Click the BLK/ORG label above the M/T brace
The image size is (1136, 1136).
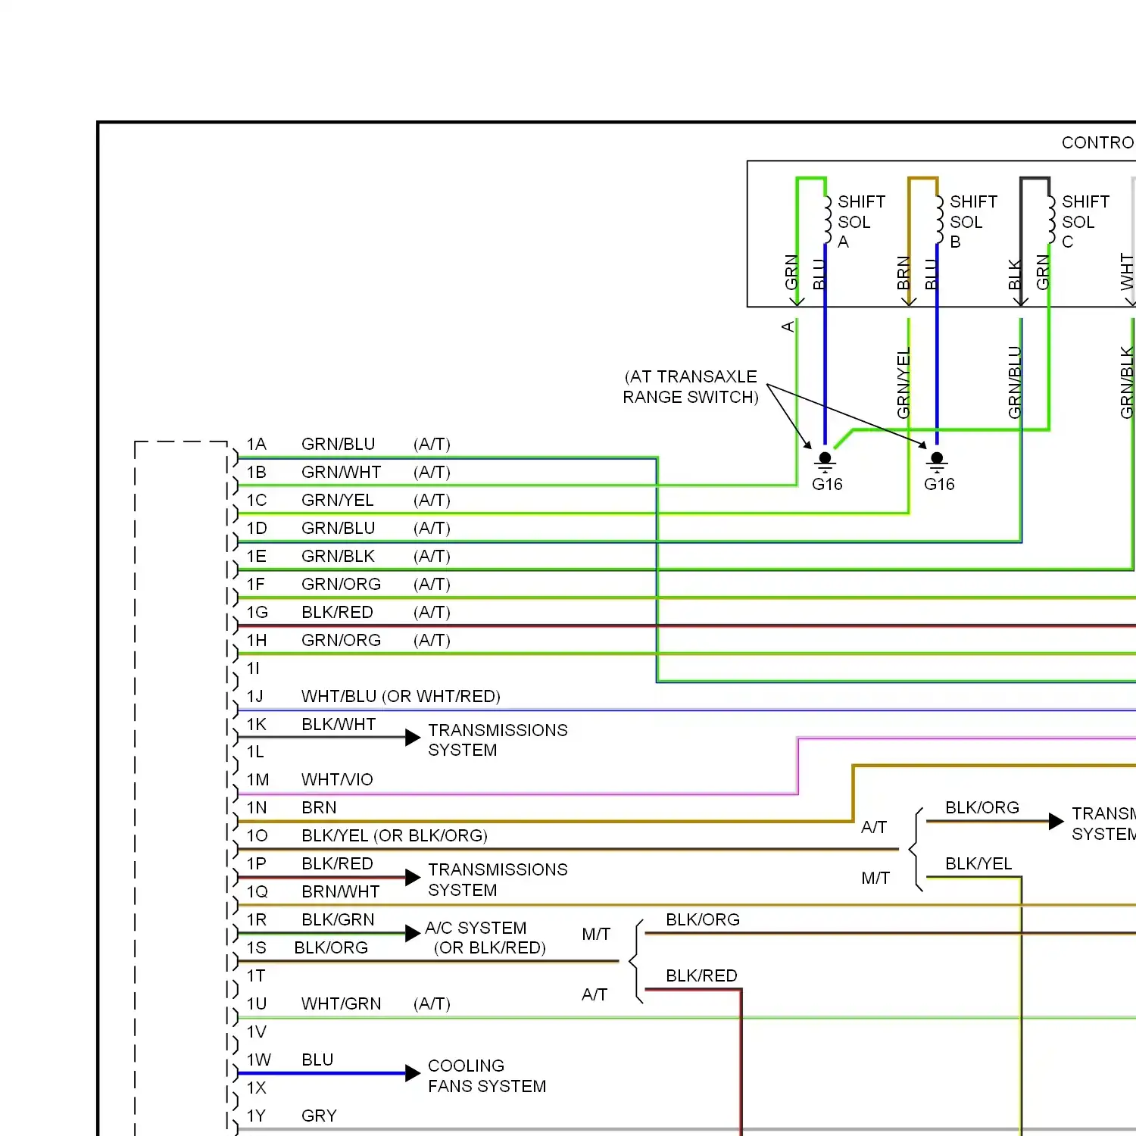click(703, 920)
